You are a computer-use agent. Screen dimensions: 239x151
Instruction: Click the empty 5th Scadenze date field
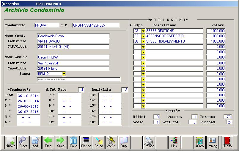click(x=28, y=117)
